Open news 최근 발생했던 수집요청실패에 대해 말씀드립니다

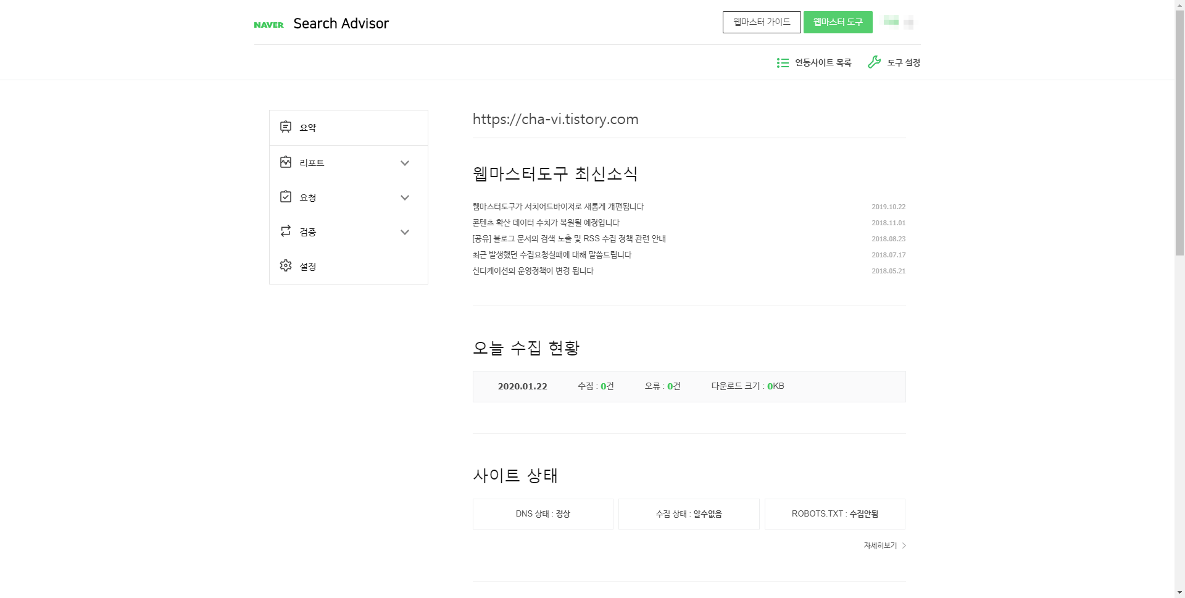[552, 255]
